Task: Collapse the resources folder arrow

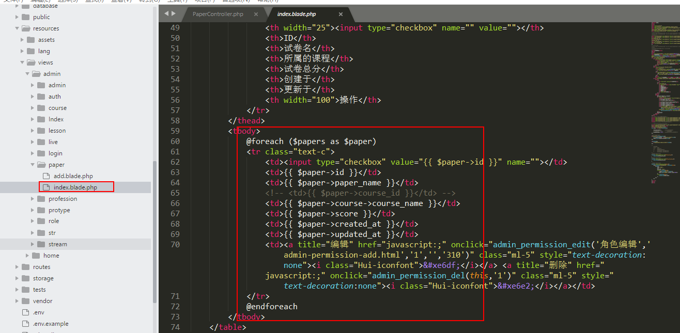Action: [x=17, y=28]
